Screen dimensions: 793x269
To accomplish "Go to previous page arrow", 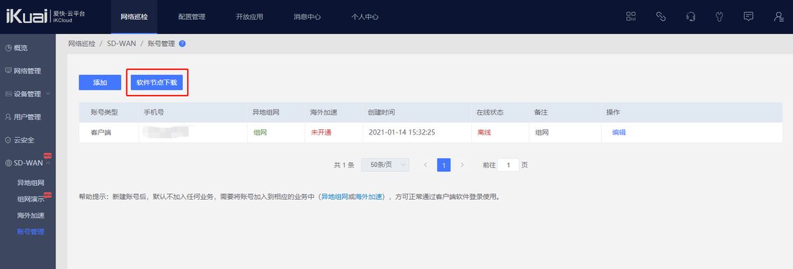I will [425, 165].
